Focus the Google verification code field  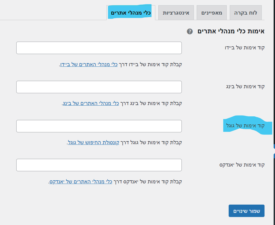tap(99, 126)
